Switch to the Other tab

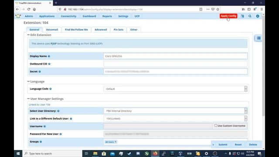click(x=134, y=30)
